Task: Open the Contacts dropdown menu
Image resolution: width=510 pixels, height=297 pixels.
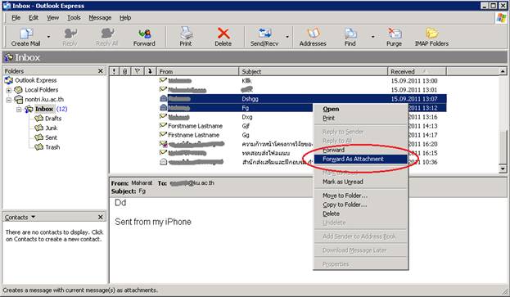Action: click(34, 217)
